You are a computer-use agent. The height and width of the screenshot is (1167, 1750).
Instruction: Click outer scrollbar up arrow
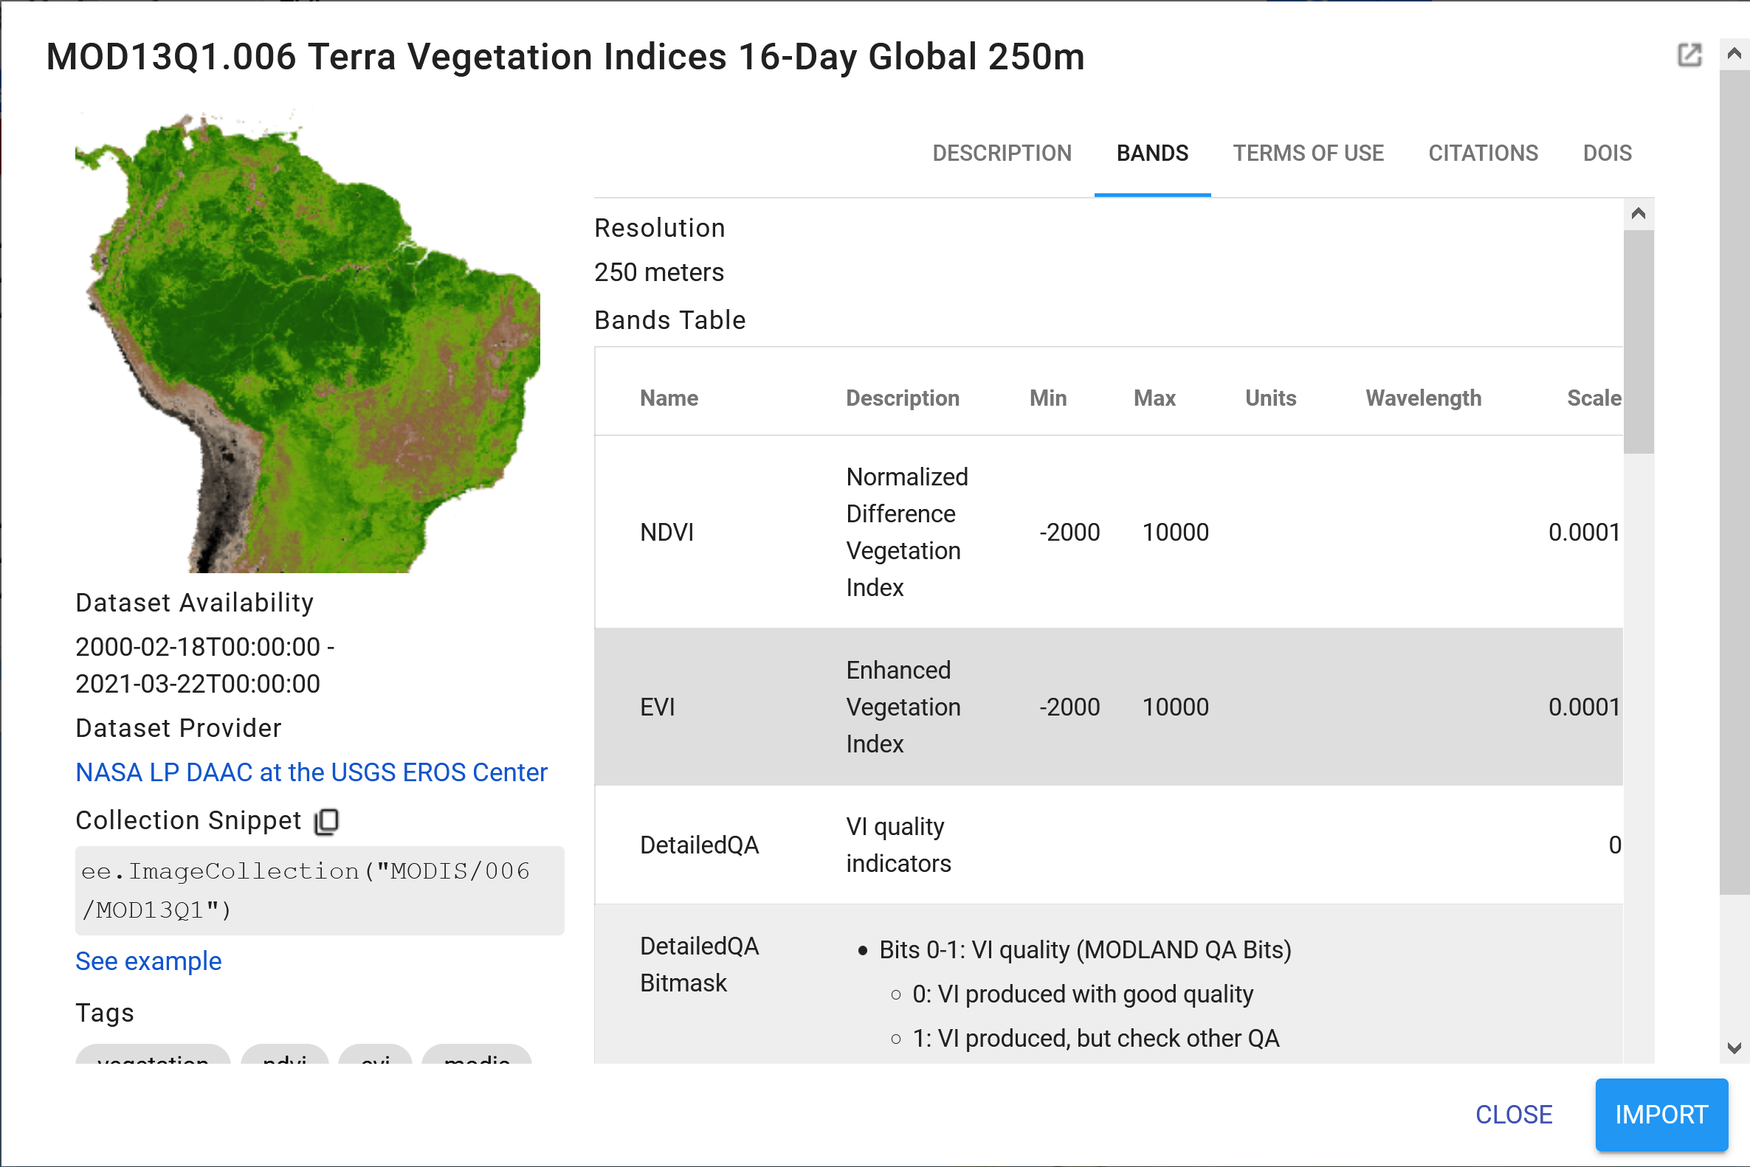pos(1734,54)
